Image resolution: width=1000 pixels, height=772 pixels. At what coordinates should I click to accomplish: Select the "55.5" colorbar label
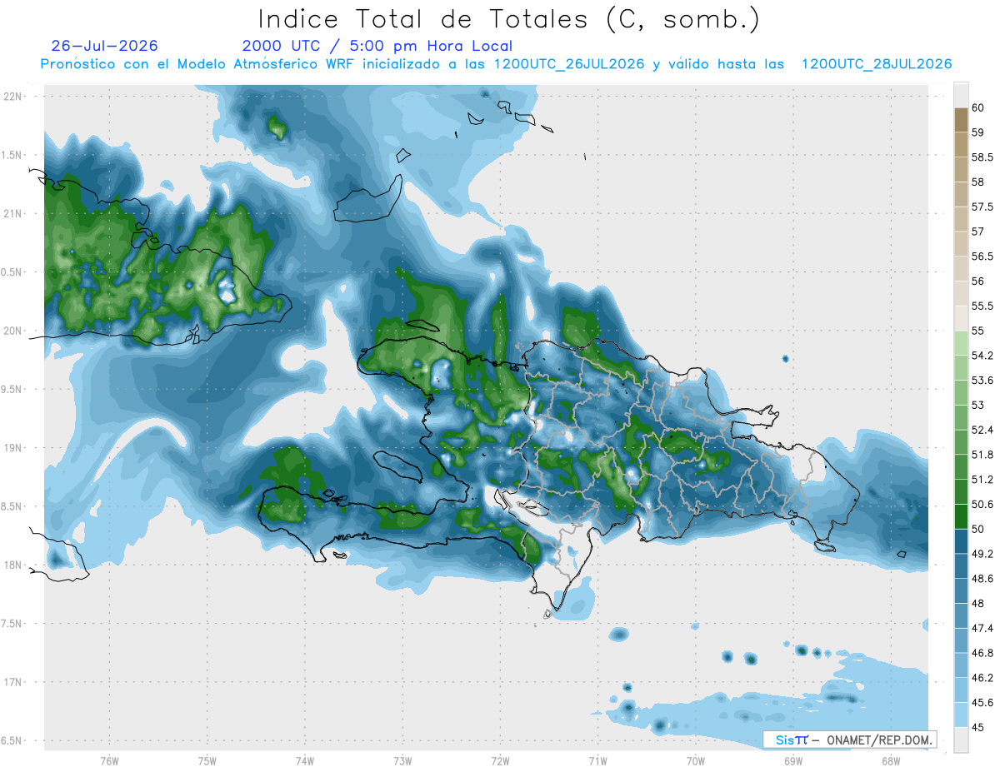982,306
